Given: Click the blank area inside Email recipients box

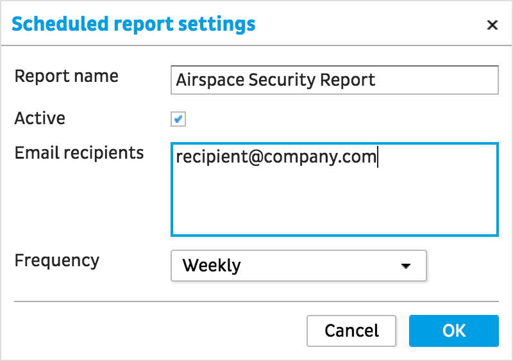Looking at the screenshot, I should coord(334,202).
